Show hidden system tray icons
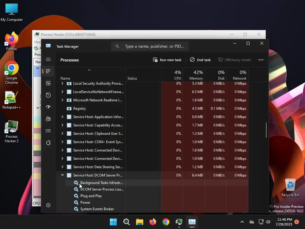This screenshot has width=305, height=229. pyautogui.click(x=242, y=222)
